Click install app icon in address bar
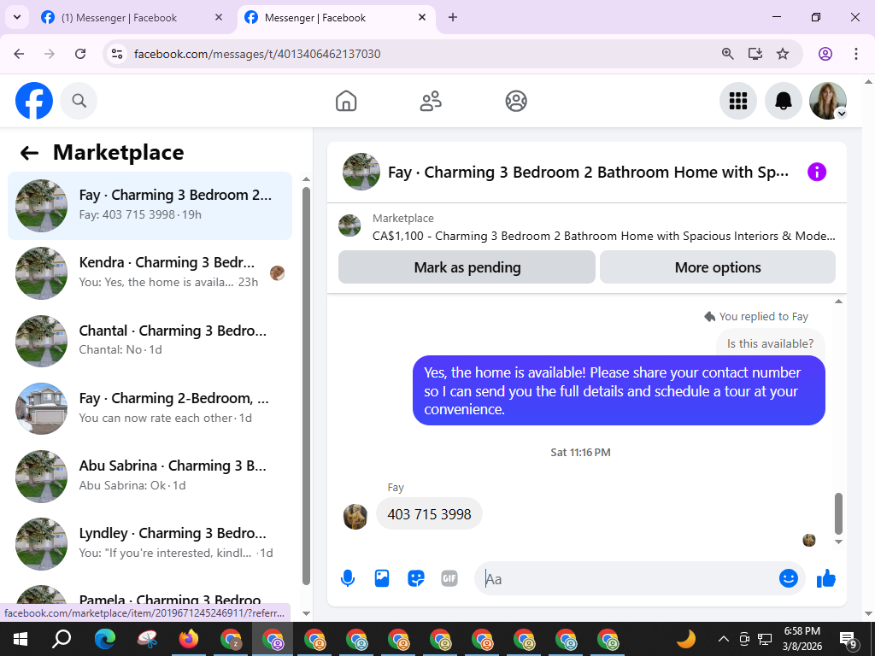This screenshot has width=875, height=656. pyautogui.click(x=755, y=54)
